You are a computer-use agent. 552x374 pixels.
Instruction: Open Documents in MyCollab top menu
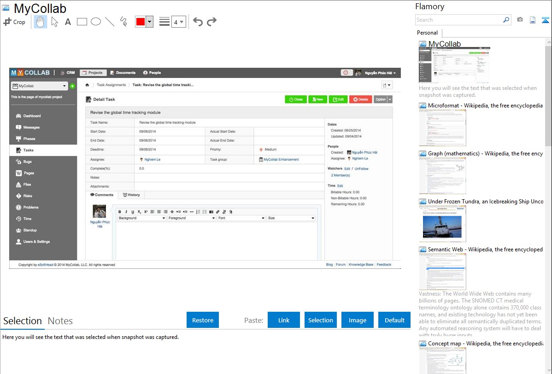click(123, 72)
